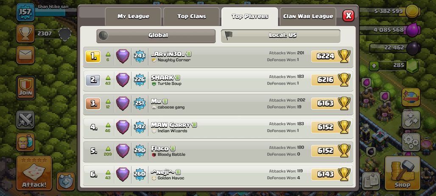Viewport: 436px width, 196px height.
Task: Close the leaderboard with the red X
Action: pyautogui.click(x=348, y=16)
